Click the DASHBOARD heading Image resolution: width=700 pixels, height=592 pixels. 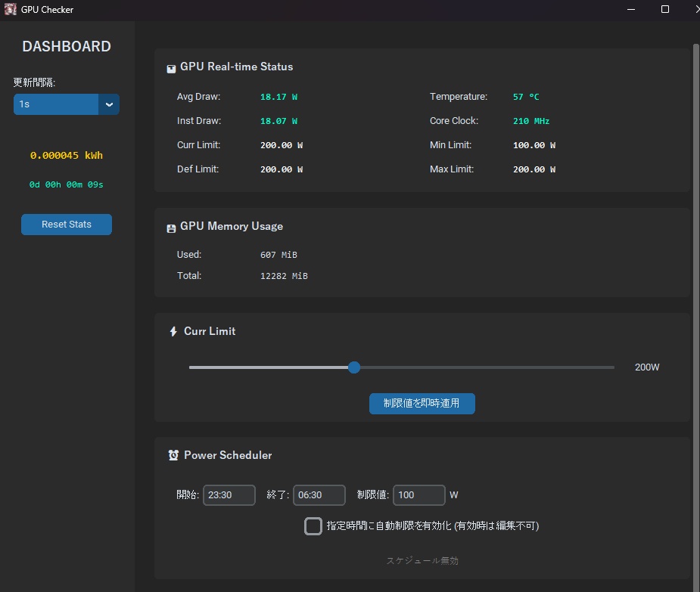click(x=67, y=46)
